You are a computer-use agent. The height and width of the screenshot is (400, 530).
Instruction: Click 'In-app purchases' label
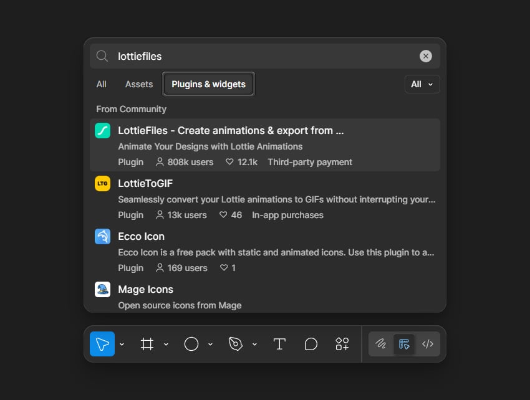[287, 215]
